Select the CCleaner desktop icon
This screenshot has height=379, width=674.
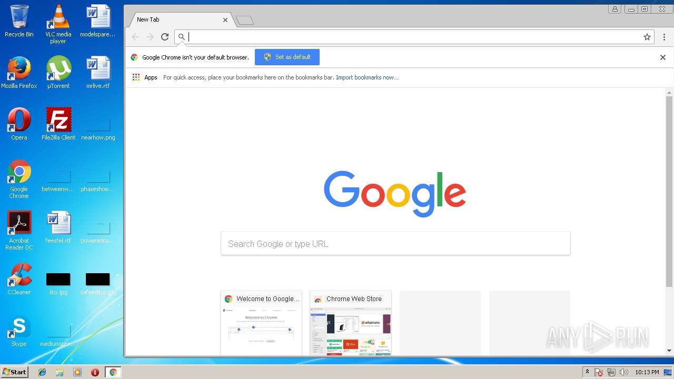click(19, 278)
